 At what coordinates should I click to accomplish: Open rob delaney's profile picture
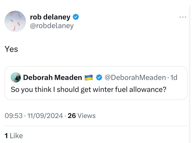coord(15,21)
